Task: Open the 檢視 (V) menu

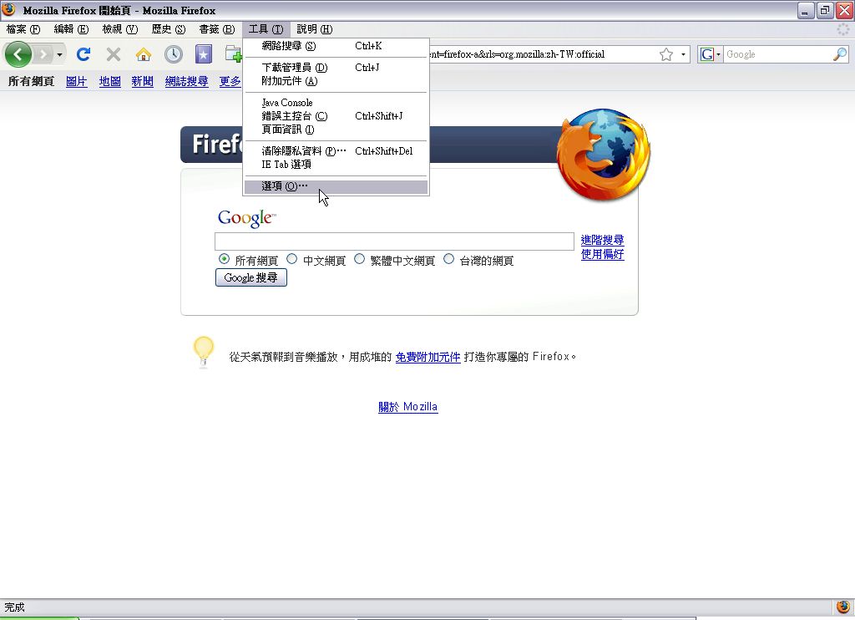Action: click(x=120, y=29)
